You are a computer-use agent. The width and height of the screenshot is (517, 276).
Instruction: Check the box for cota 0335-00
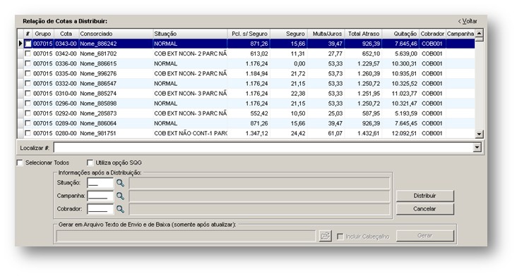[28, 73]
